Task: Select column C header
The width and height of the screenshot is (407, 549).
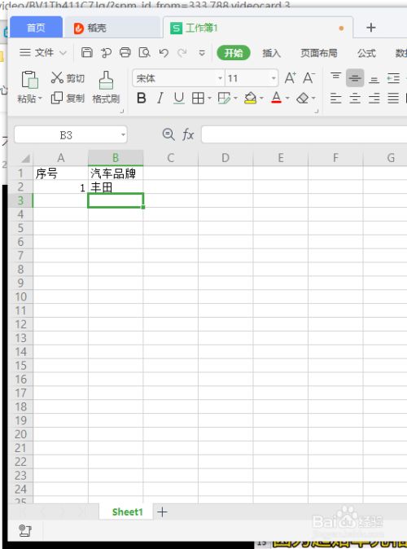Action: [170, 158]
